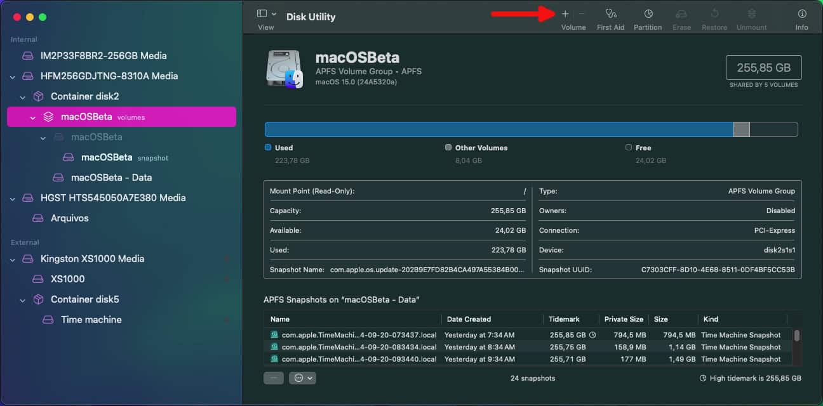823x406 pixels.
Task: Click the clock icon beside Tidemark 255,85 GB
Action: tap(592, 335)
